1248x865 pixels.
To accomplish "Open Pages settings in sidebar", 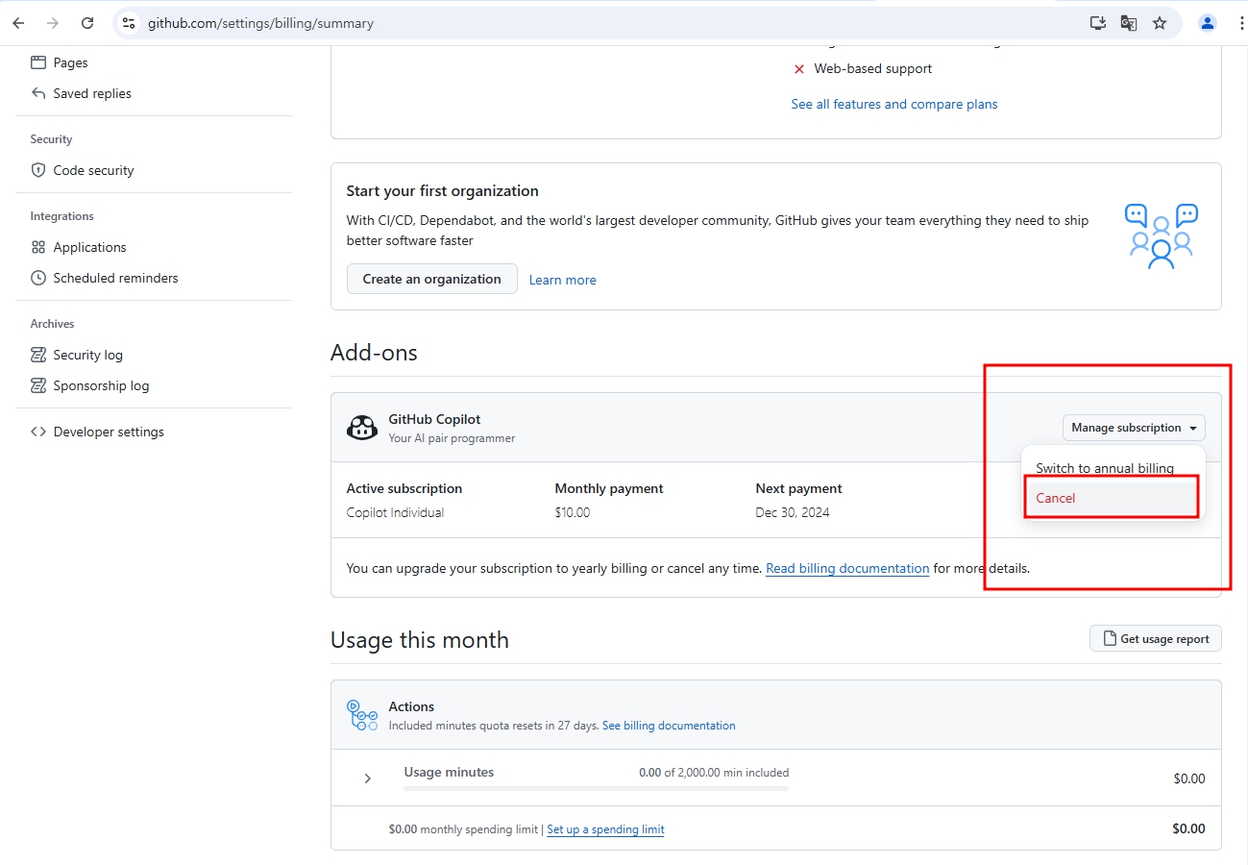I will tap(70, 62).
